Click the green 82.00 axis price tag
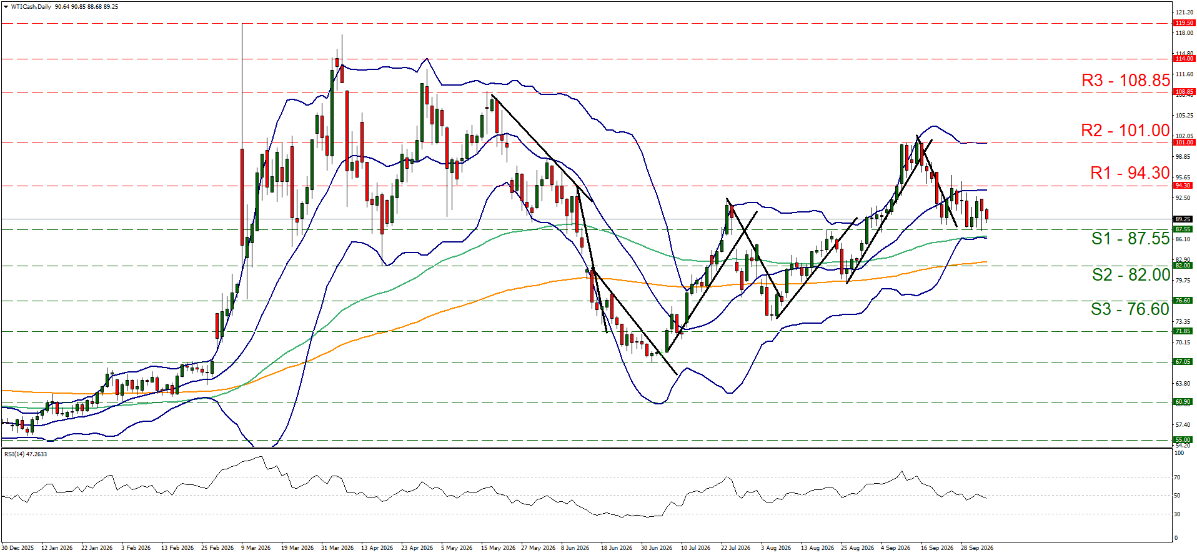 point(1184,266)
